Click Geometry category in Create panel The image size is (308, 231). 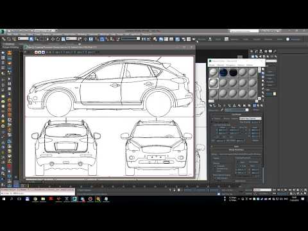tap(253, 56)
